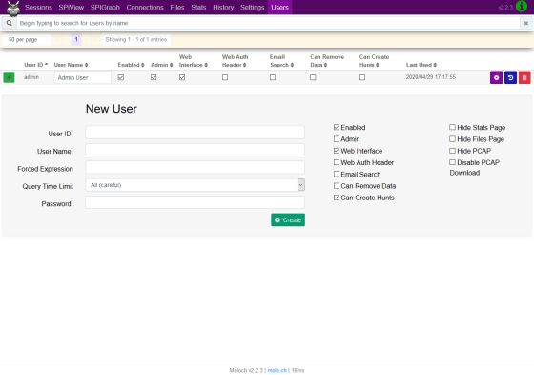Open the Settings tab

[x=253, y=8]
